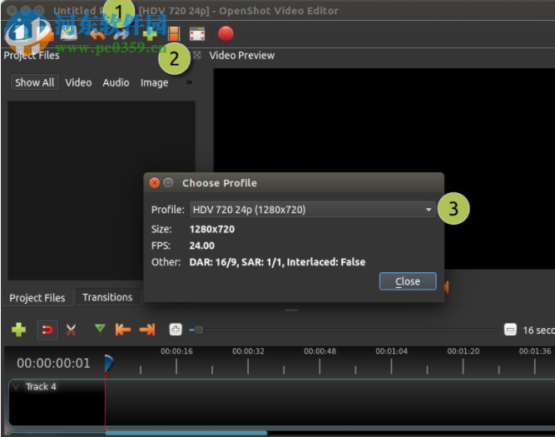Click the blue playhead marker

[109, 364]
